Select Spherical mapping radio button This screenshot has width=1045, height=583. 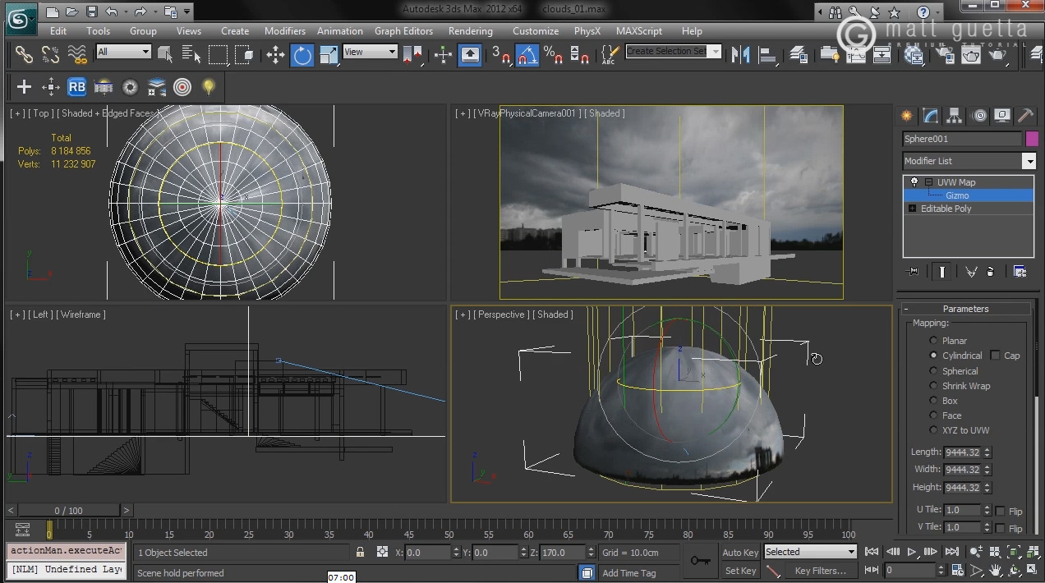933,371
